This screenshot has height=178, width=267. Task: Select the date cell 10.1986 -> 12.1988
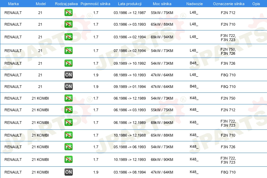point(130,135)
